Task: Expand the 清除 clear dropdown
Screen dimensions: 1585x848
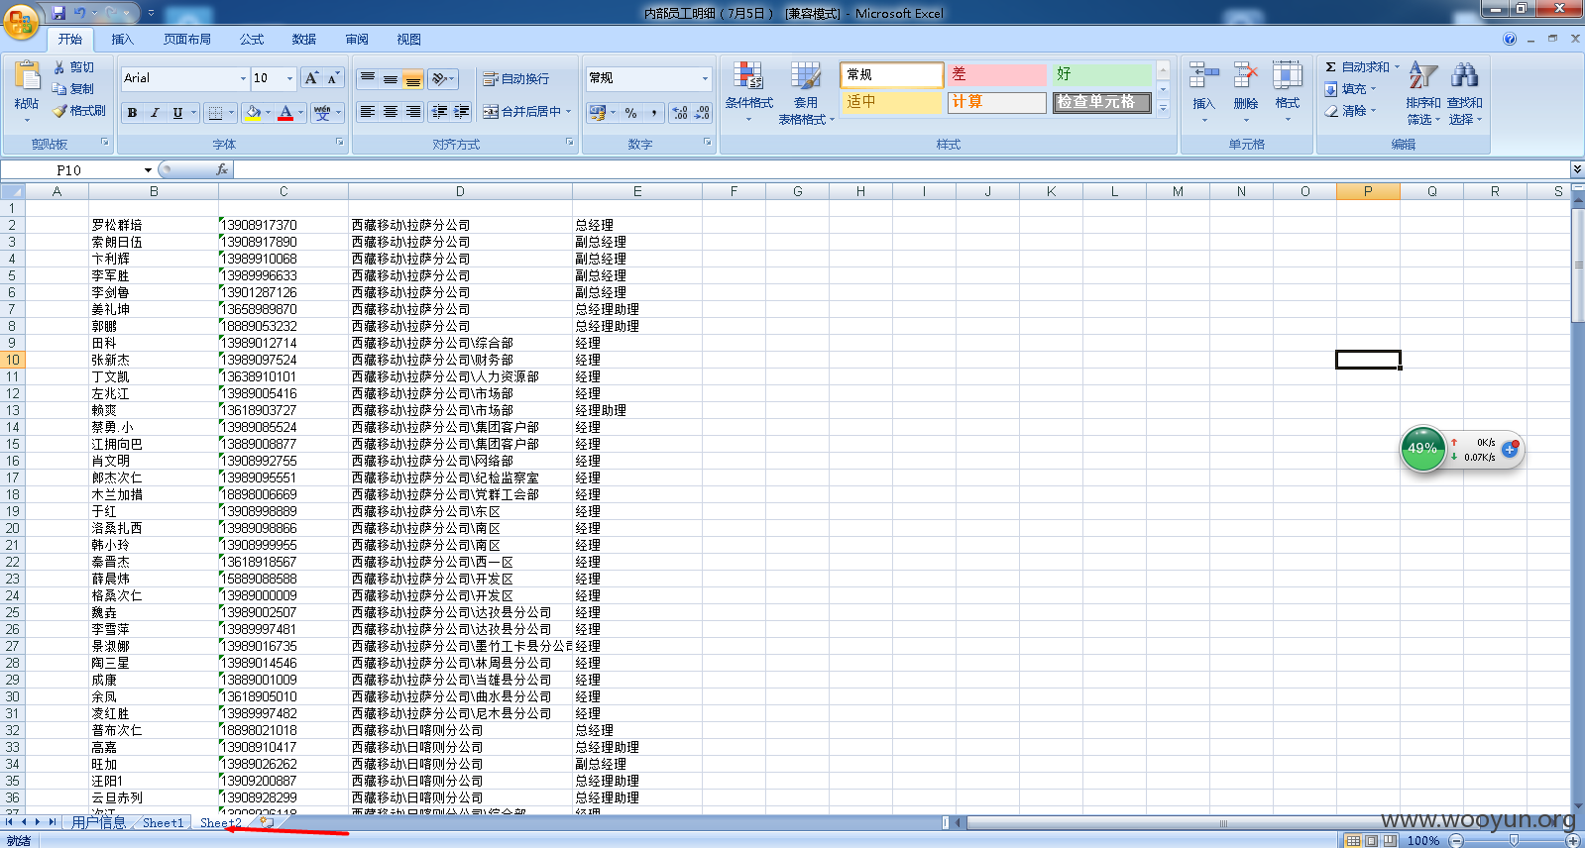Action: (1374, 111)
